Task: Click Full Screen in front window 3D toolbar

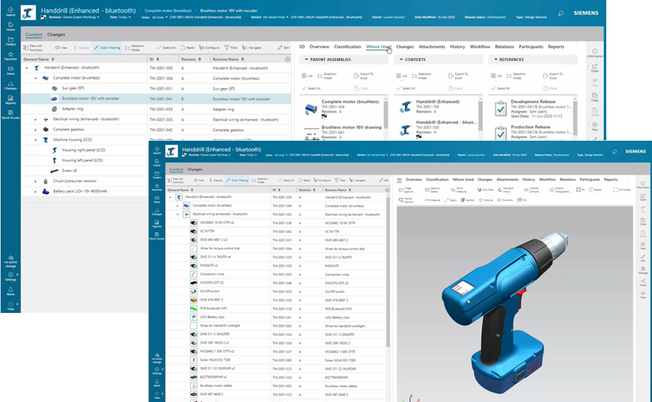Action: coord(622,190)
